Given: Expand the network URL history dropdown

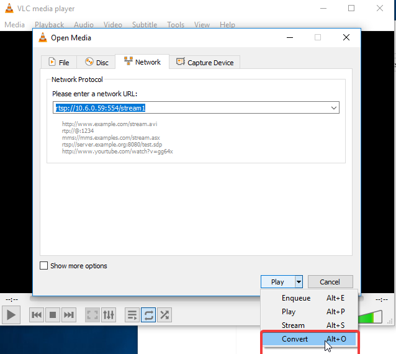Looking at the screenshot, I should click(x=333, y=108).
